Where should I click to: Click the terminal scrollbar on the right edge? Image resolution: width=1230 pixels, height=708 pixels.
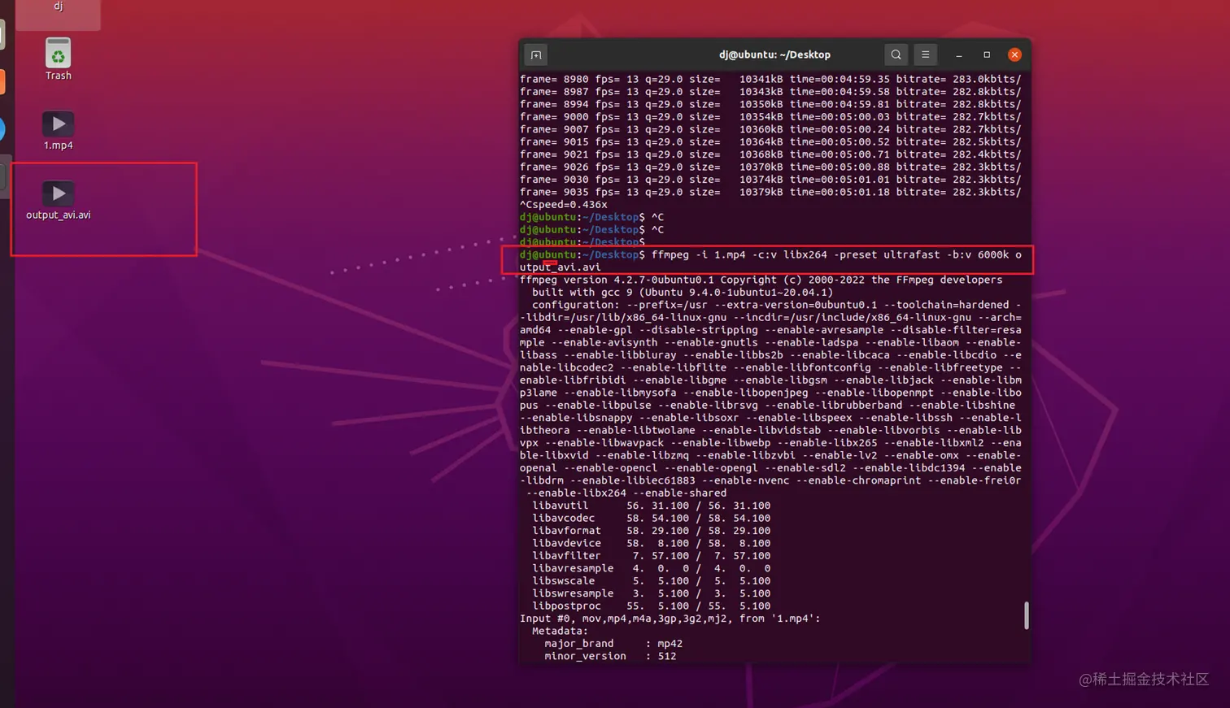(1025, 616)
